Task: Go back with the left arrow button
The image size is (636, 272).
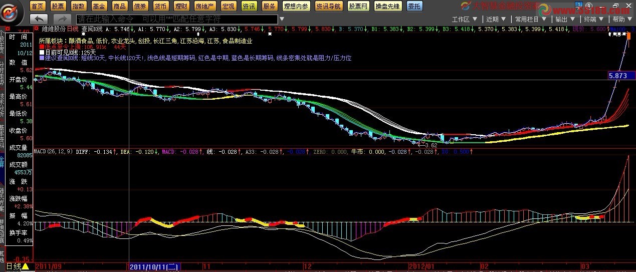Action: tap(39, 19)
